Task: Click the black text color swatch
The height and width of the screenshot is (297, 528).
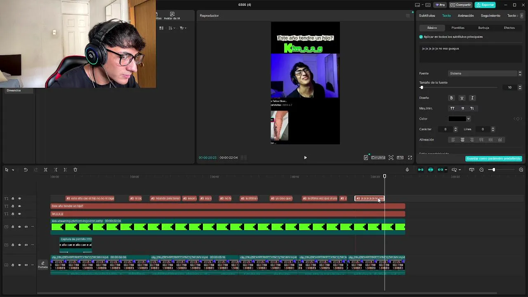Action: [457, 119]
